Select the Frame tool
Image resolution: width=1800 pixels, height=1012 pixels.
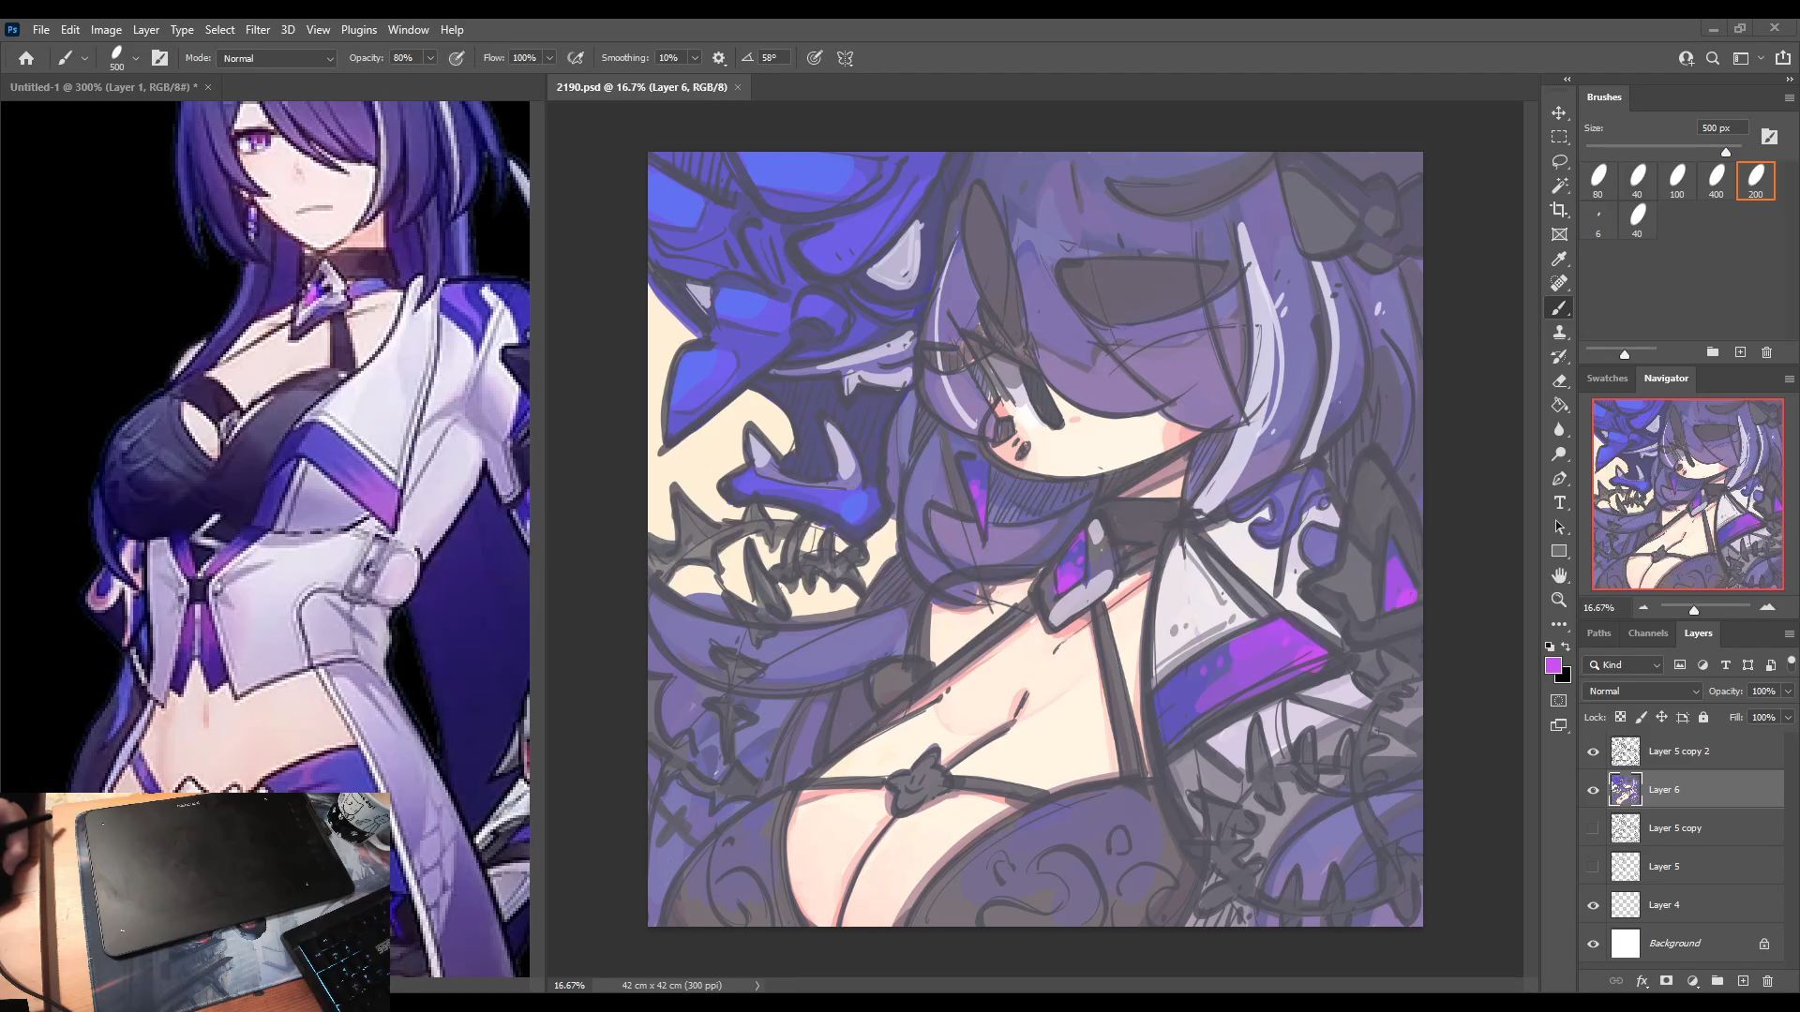pos(1559,234)
